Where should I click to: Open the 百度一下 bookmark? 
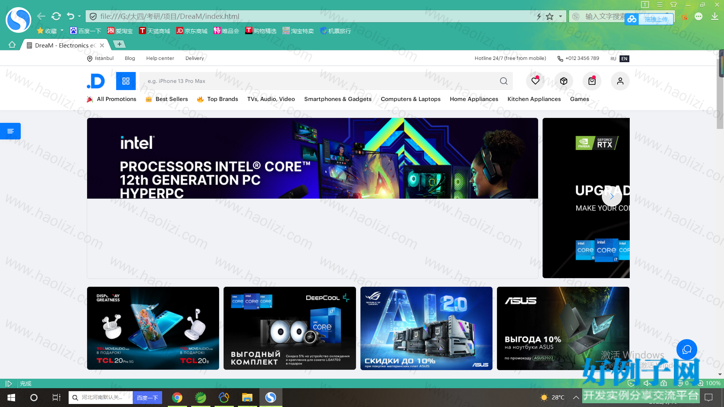pyautogui.click(x=86, y=31)
